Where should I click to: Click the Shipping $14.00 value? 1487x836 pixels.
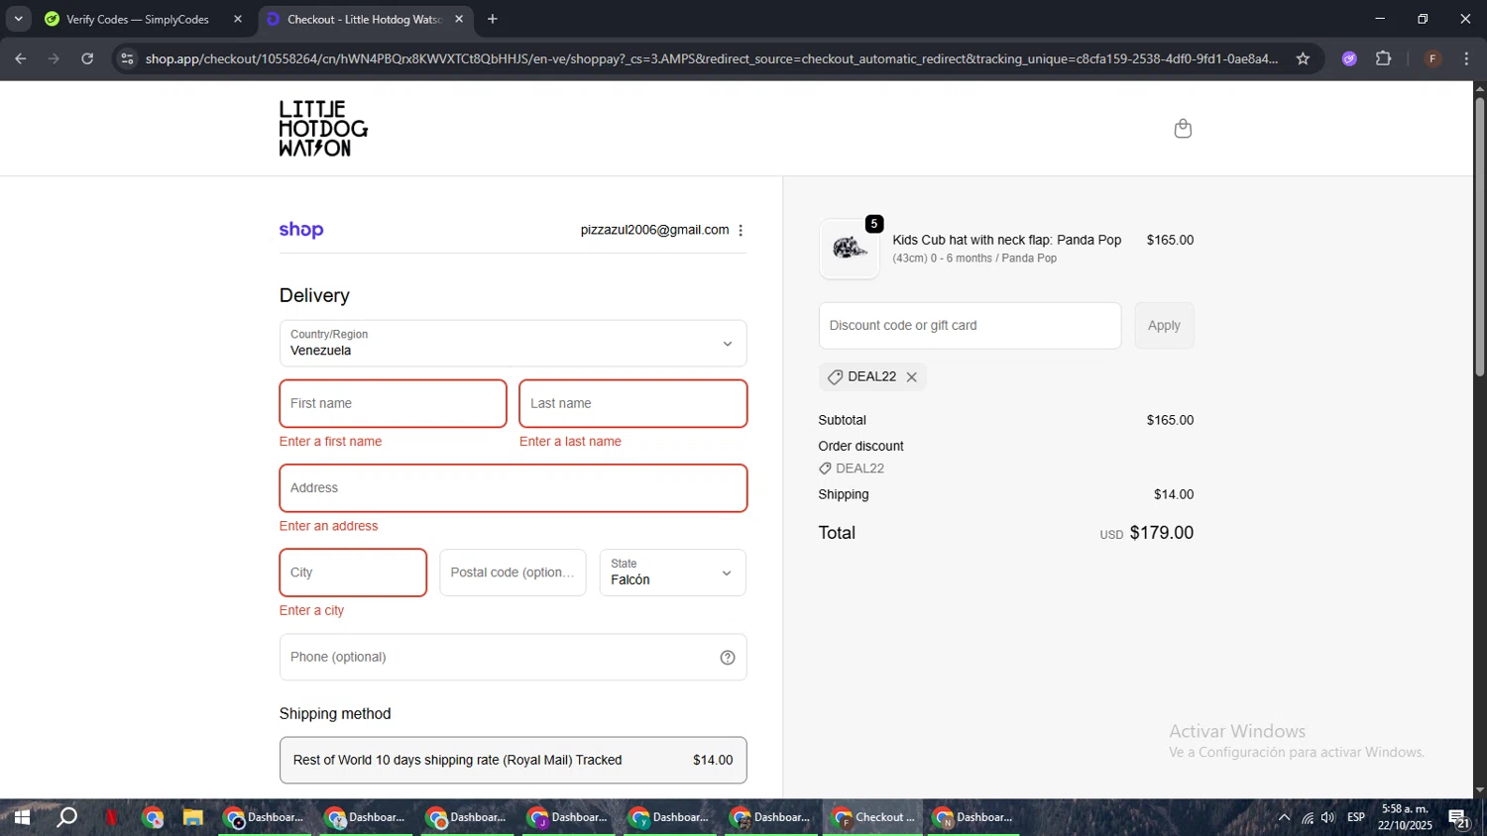(x=1174, y=494)
